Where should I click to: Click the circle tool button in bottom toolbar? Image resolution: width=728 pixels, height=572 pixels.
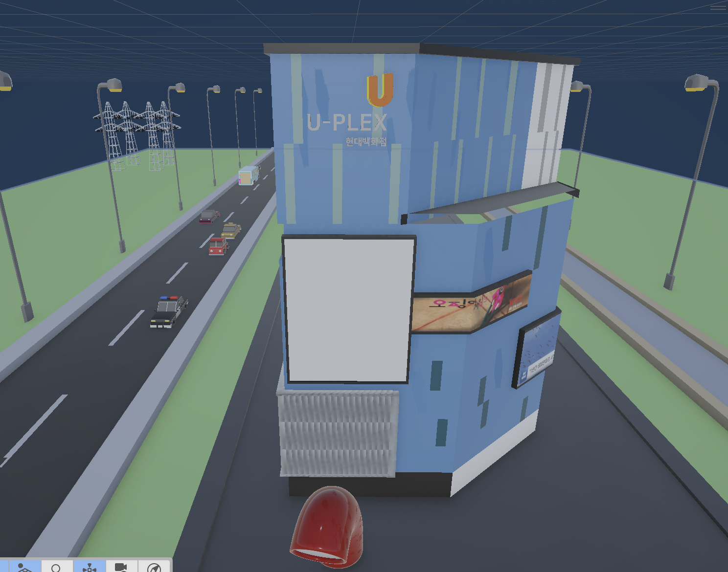56,567
